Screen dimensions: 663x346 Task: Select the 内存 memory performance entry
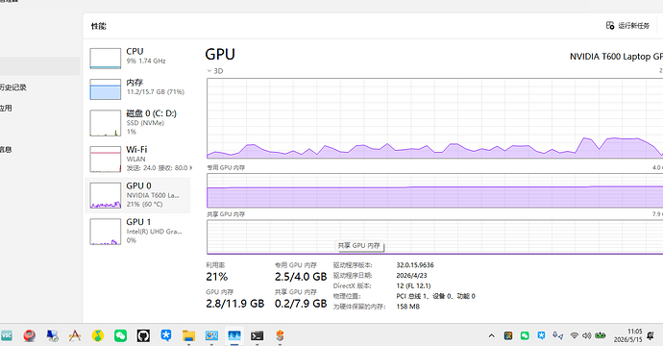click(x=137, y=88)
